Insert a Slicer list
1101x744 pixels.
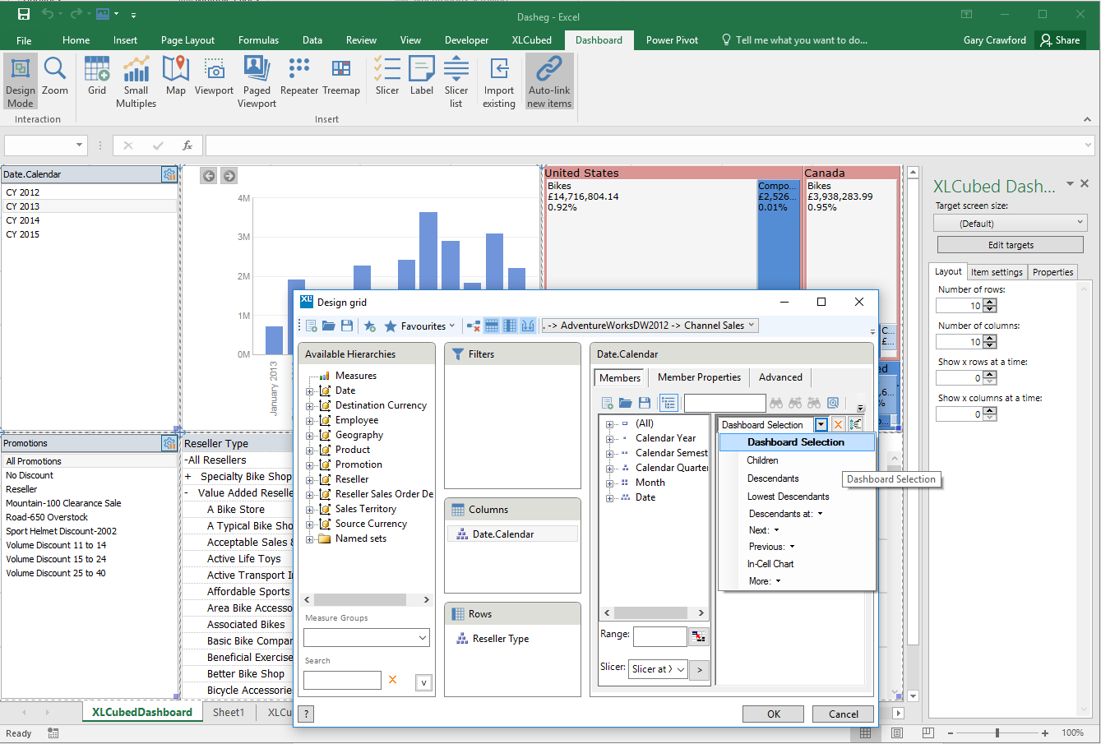click(456, 82)
